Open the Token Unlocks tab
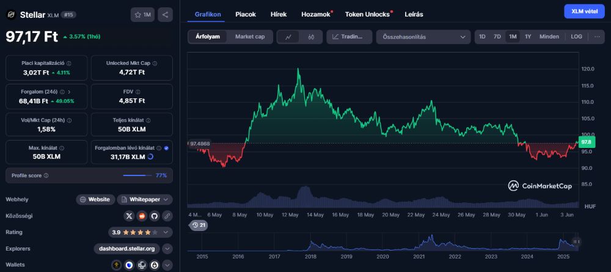This screenshot has height=272, width=611. click(367, 14)
